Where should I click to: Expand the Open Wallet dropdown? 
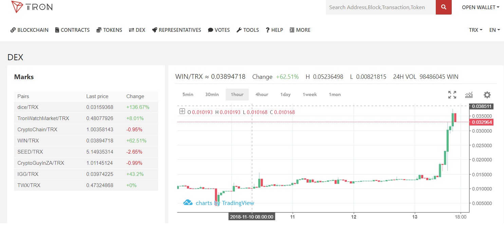480,7
